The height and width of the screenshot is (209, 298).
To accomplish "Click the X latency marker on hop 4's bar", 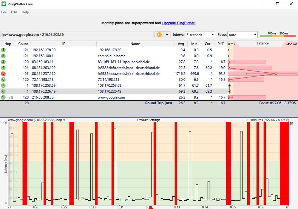I will coord(229,68).
